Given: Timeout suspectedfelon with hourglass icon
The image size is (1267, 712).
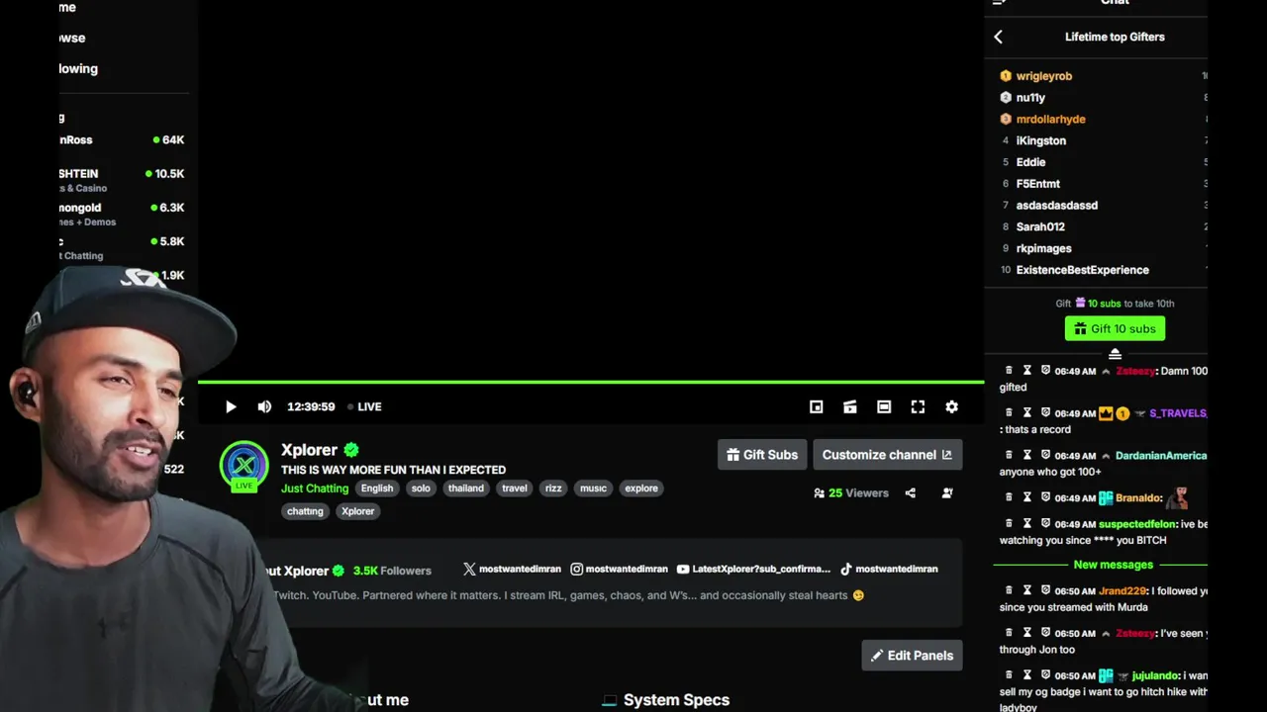Looking at the screenshot, I should [1027, 523].
